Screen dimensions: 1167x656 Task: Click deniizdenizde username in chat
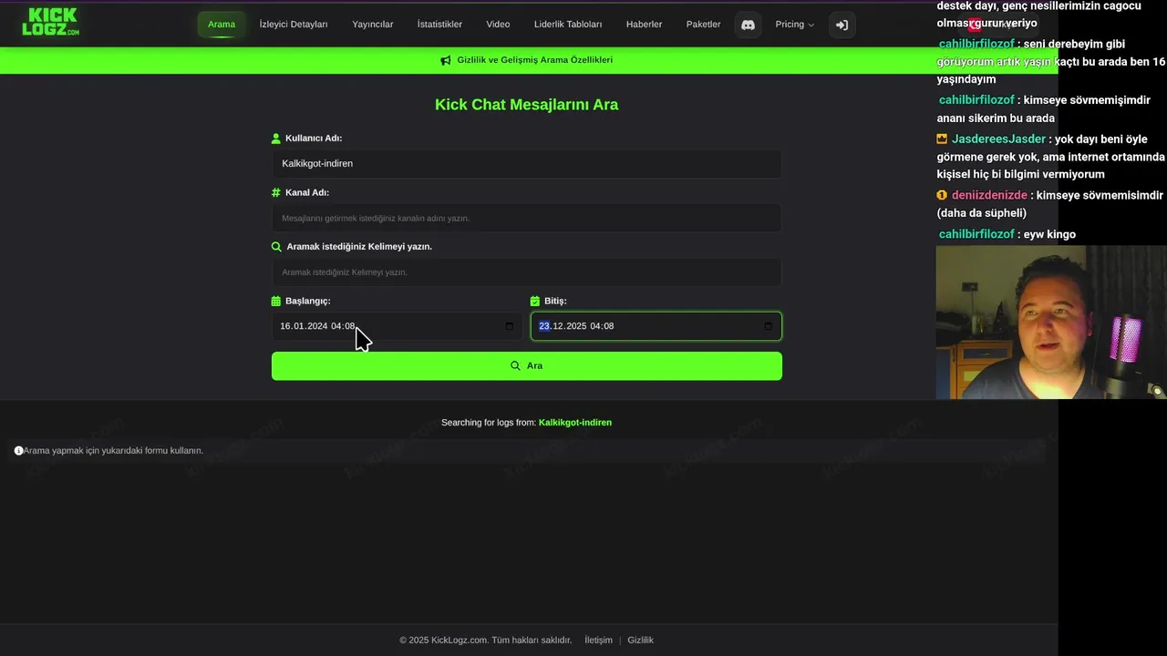pyautogui.click(x=989, y=195)
